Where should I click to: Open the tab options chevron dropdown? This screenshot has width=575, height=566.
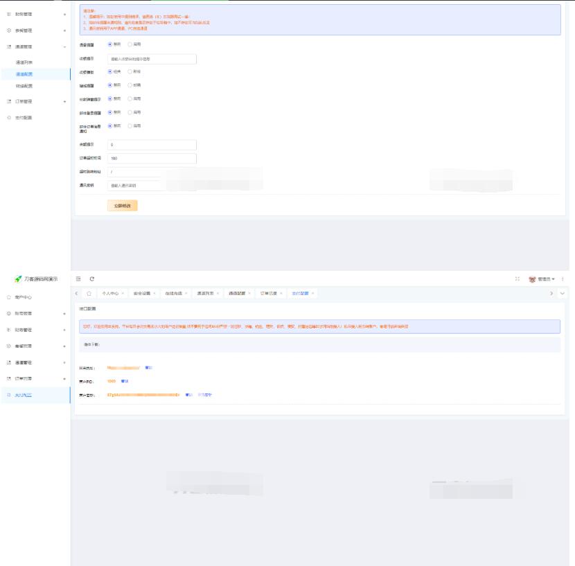tap(563, 294)
